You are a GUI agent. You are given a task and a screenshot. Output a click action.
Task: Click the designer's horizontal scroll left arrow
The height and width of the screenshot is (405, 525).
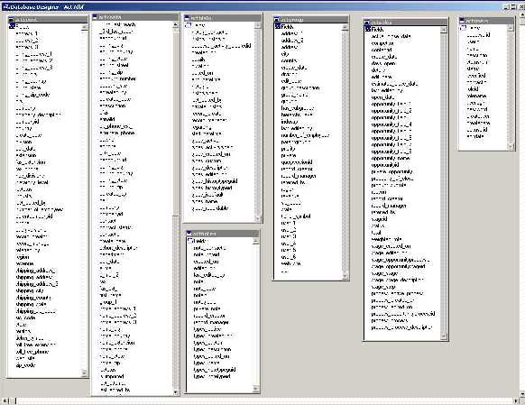pos(5,400)
